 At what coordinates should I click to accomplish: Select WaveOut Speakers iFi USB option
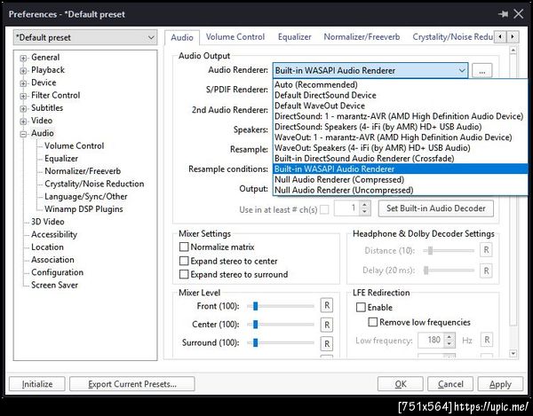[400, 147]
